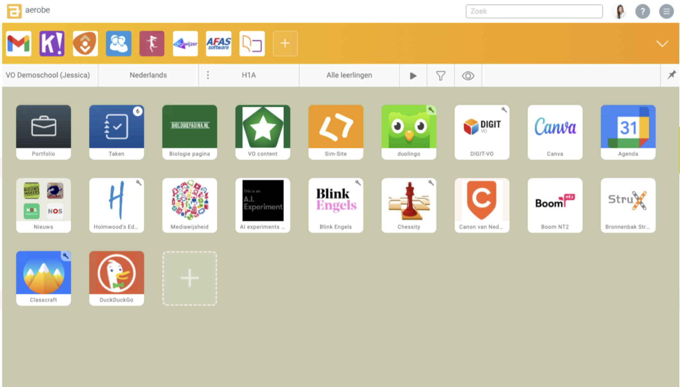Open the duolingo app tile
The image size is (680, 387).
click(x=409, y=132)
